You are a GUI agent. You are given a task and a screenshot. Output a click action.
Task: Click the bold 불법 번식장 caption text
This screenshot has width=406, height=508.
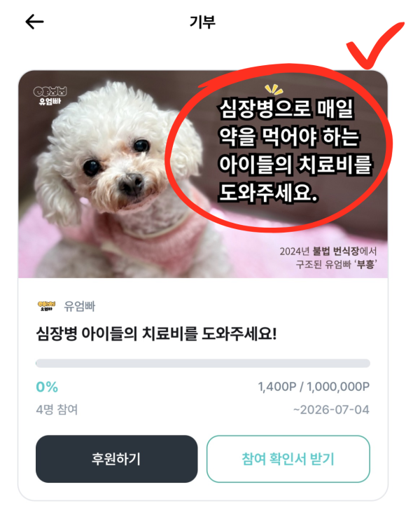[336, 251]
